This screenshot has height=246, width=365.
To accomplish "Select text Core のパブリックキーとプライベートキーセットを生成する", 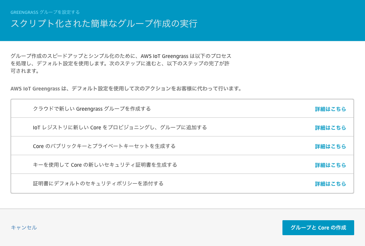I will [x=104, y=146].
